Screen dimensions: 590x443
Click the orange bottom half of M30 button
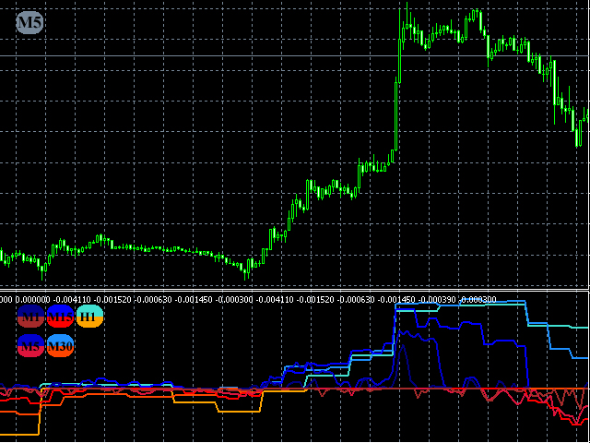60,351
